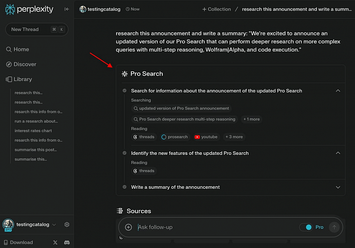Open youtube source chip
The height and width of the screenshot is (248, 355).
pyautogui.click(x=206, y=137)
